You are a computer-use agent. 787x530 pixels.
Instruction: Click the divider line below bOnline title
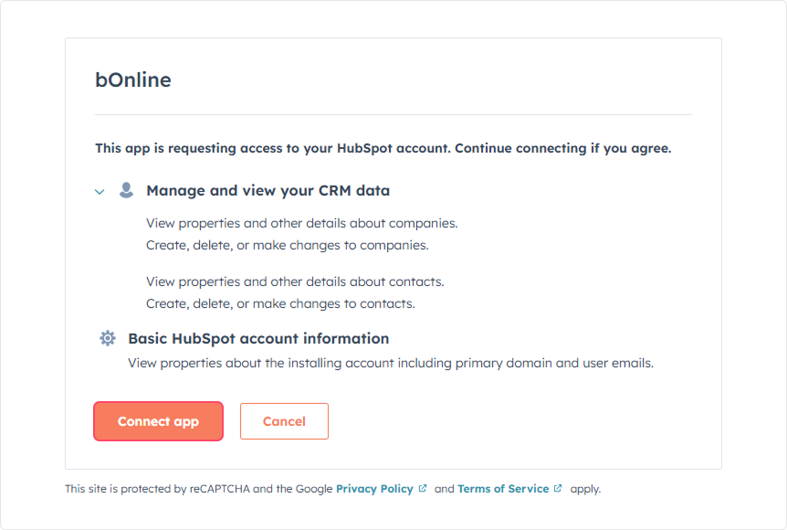[393, 115]
